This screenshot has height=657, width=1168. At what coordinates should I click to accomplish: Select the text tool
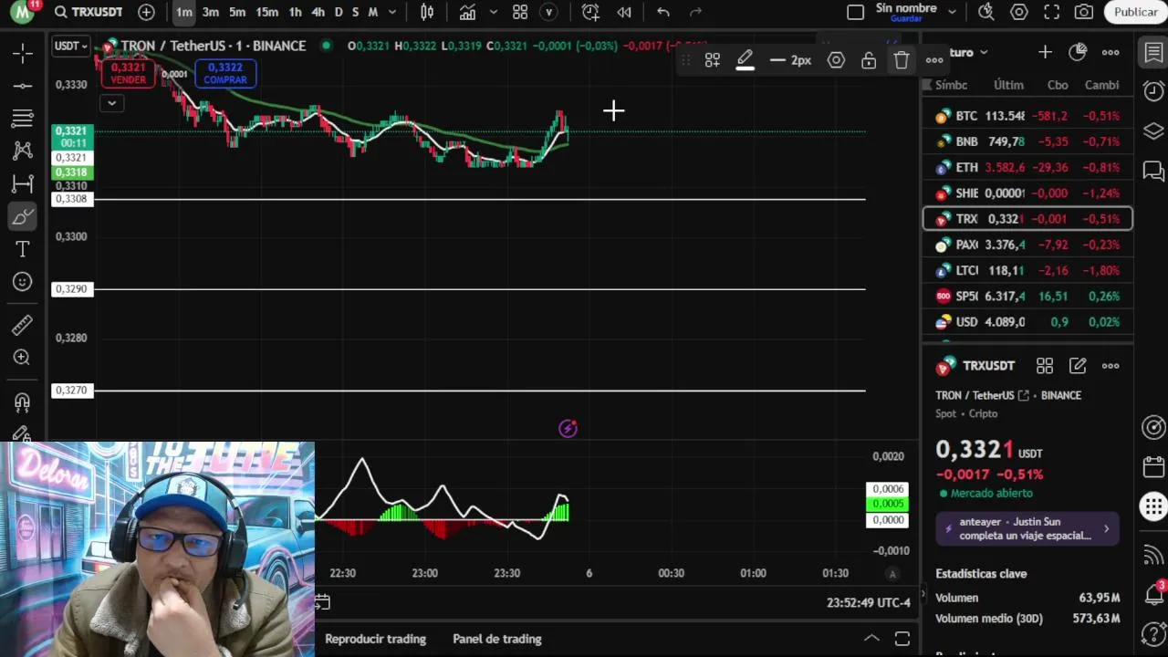point(23,249)
